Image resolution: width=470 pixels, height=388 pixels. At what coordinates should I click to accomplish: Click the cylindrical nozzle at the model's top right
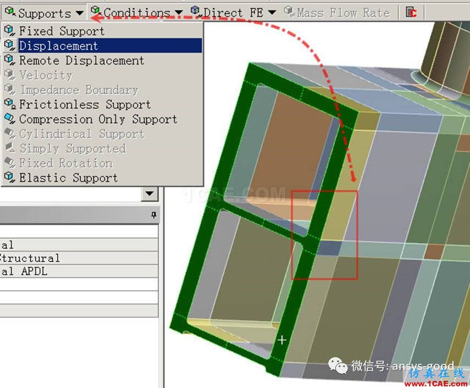click(446, 54)
